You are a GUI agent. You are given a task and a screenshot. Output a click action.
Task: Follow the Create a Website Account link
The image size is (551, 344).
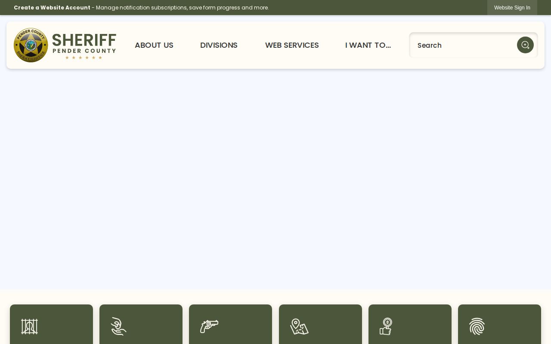point(52,8)
